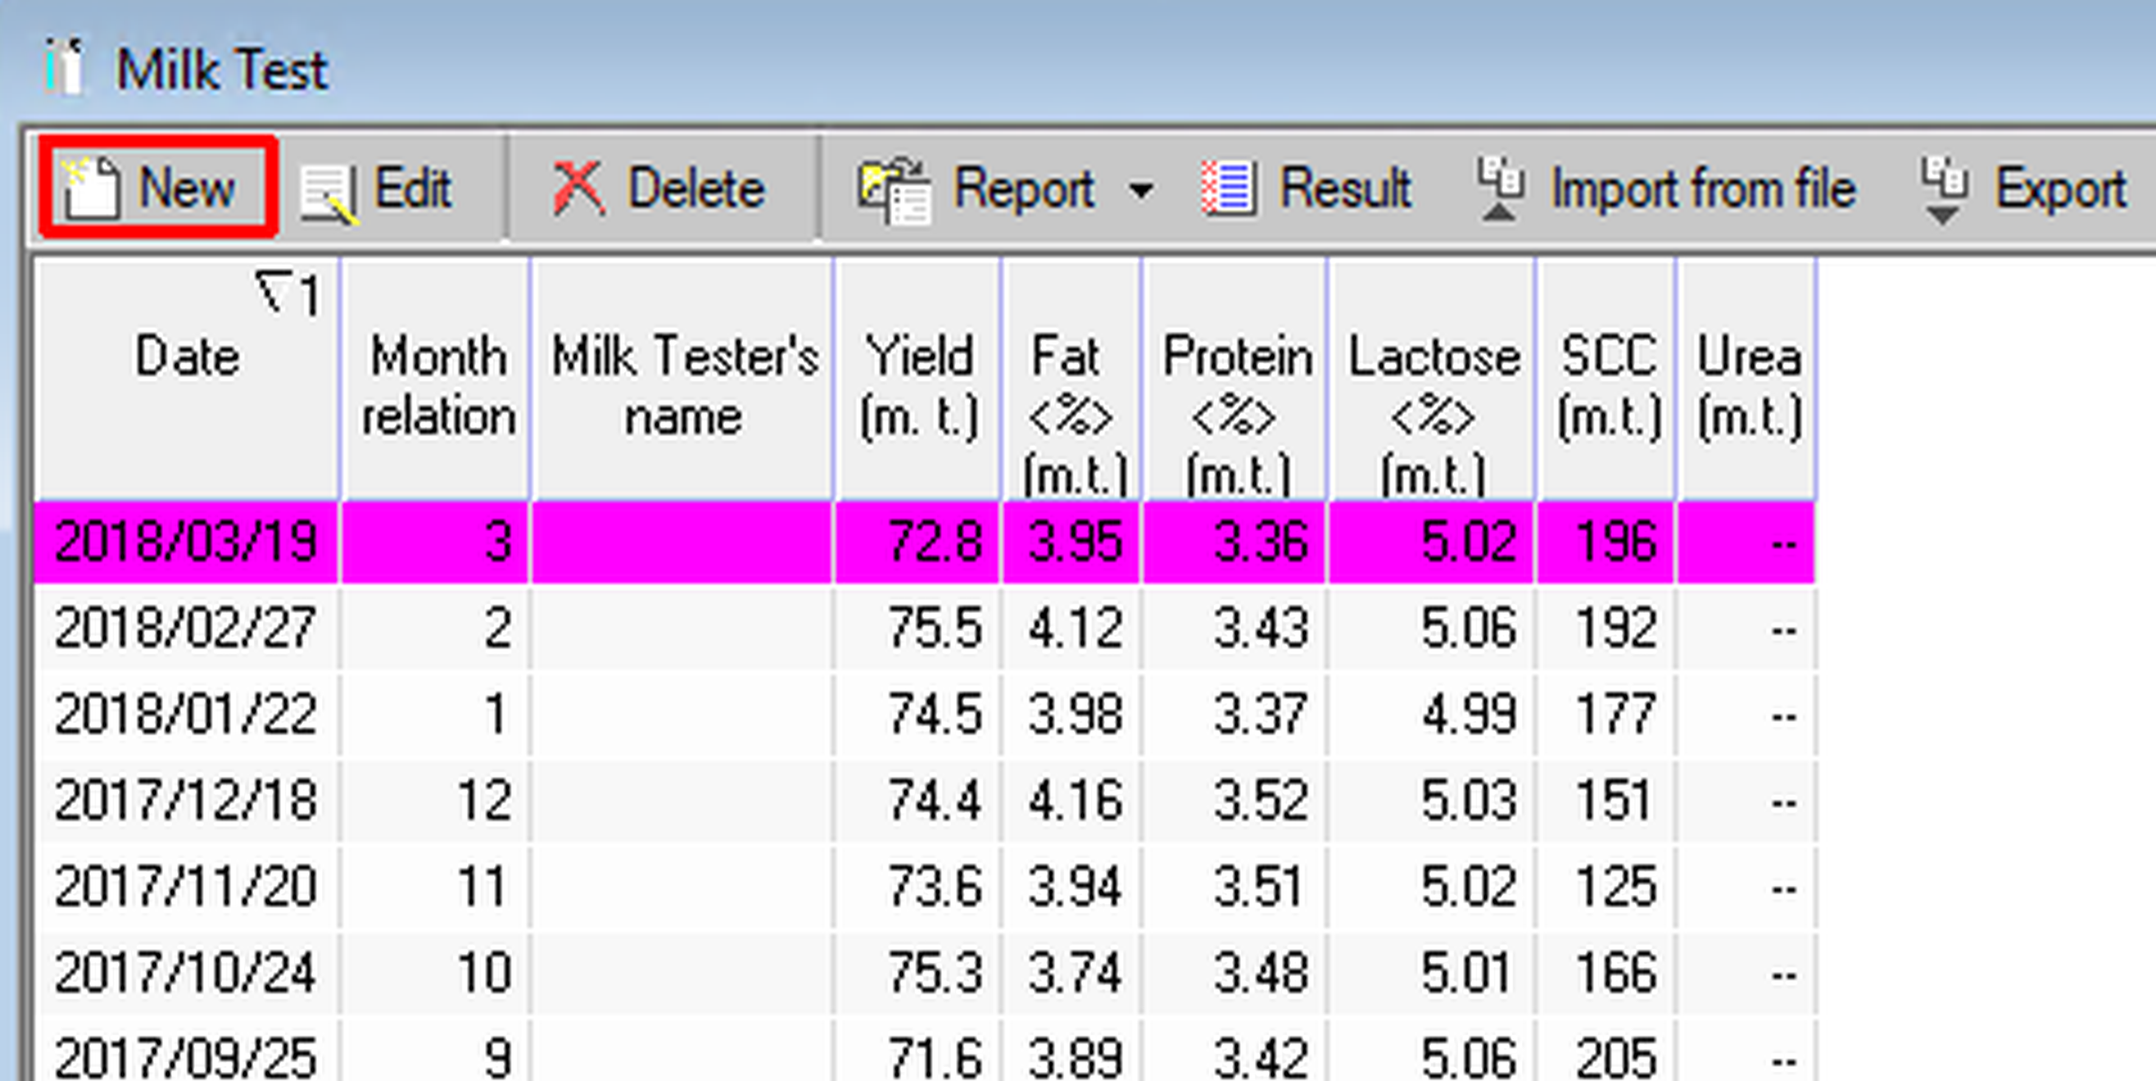This screenshot has width=2156, height=1081.
Task: Click the red X Delete icon
Action: (578, 189)
